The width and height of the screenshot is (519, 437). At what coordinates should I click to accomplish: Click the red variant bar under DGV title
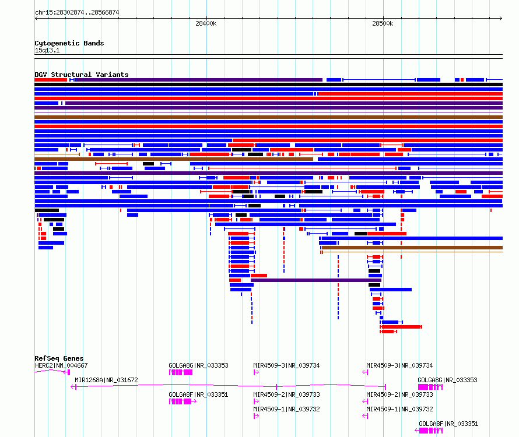pos(51,80)
